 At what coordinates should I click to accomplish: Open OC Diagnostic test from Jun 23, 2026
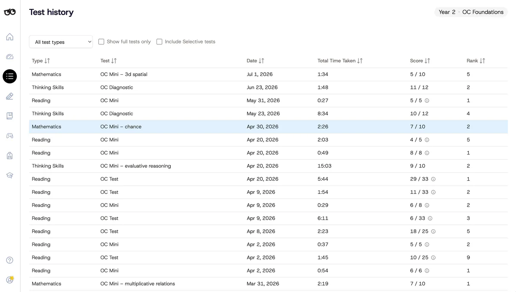click(268, 87)
